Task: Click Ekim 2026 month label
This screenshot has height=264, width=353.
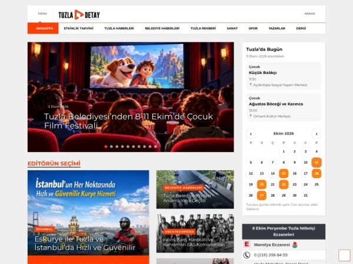Action: pyautogui.click(x=284, y=134)
